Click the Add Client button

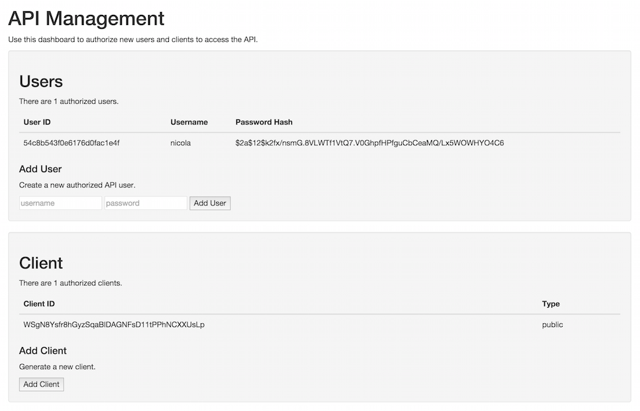[x=41, y=385]
